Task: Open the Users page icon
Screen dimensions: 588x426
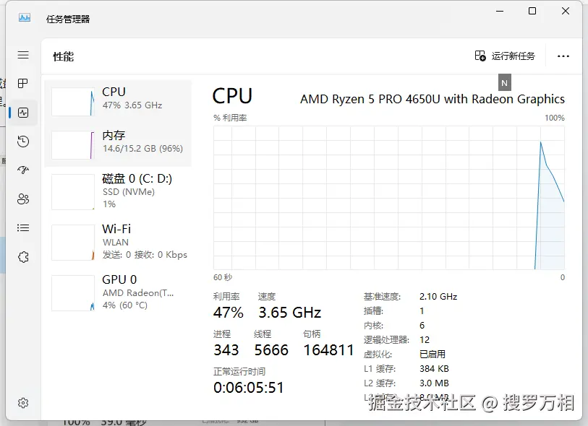Action: (x=23, y=199)
